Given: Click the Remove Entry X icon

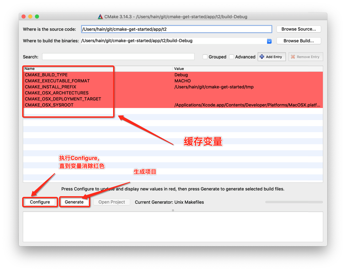Looking at the screenshot, I should [293, 57].
